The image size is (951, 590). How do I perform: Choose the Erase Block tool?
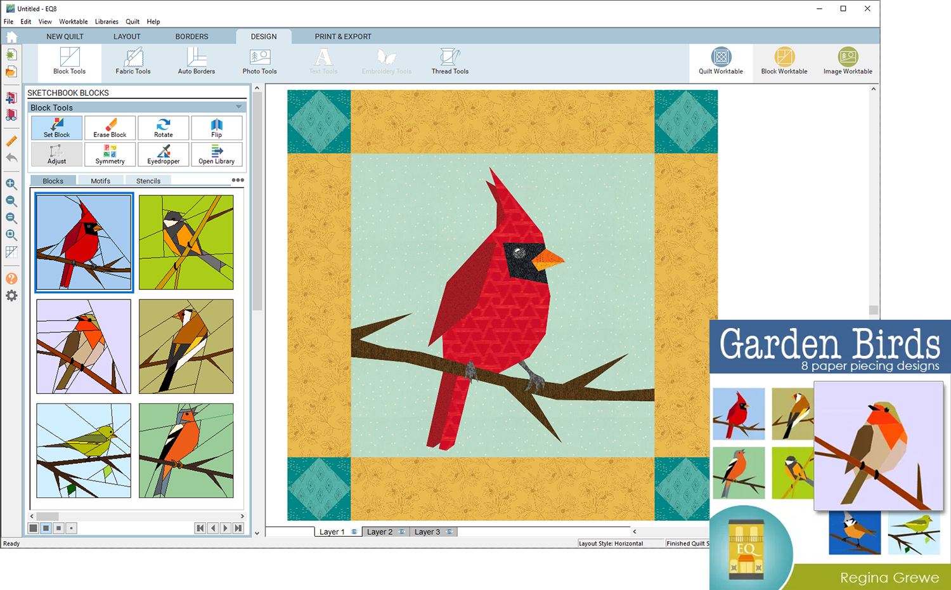click(110, 128)
